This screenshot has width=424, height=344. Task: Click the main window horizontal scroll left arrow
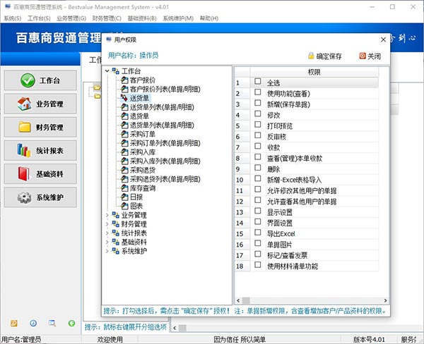(175, 328)
